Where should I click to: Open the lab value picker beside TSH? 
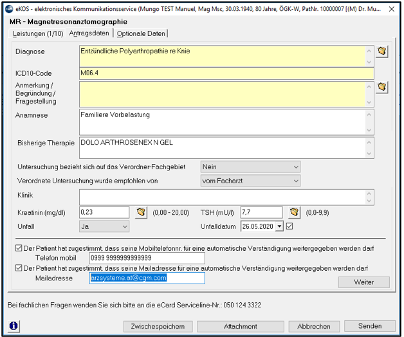[294, 213]
